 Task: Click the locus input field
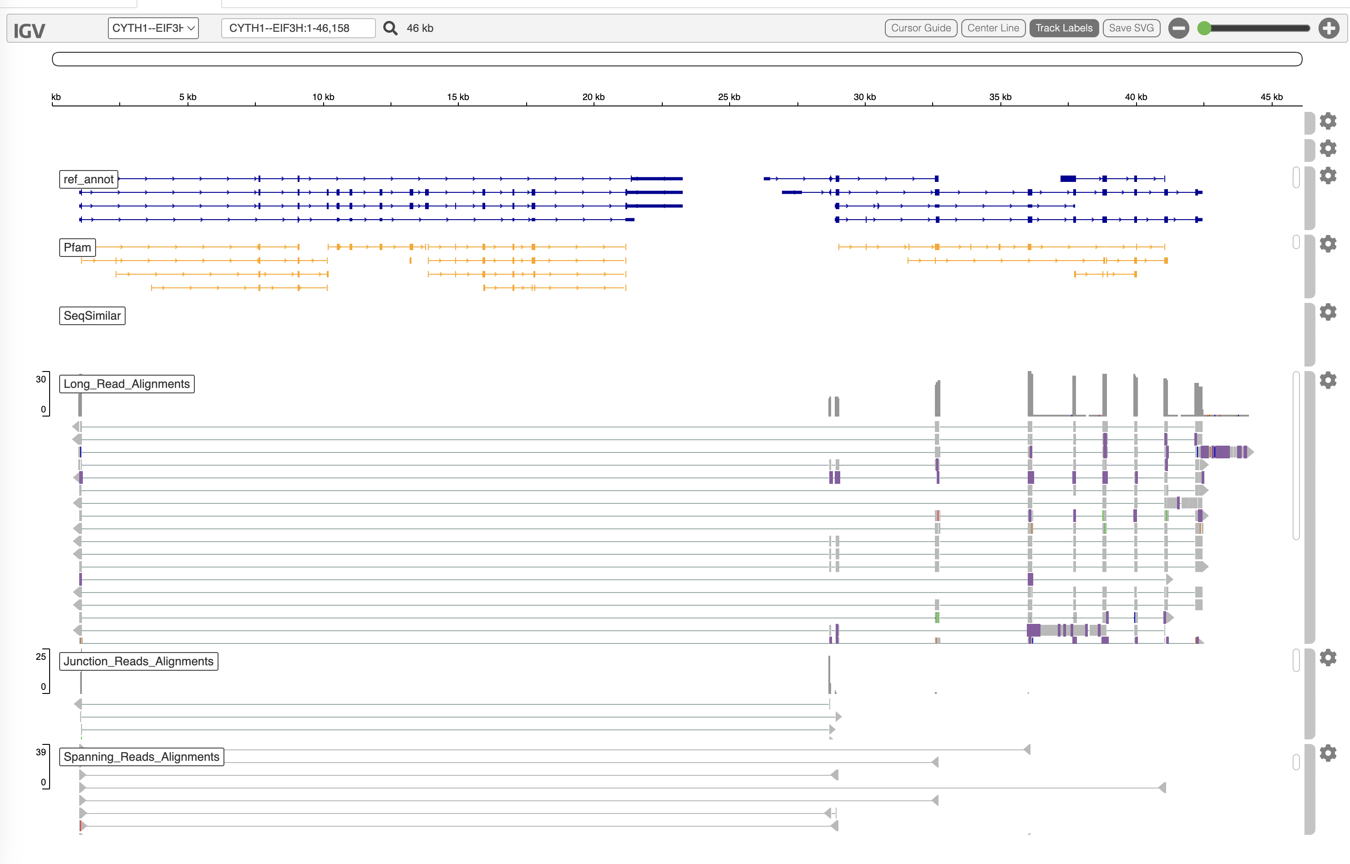click(x=298, y=28)
